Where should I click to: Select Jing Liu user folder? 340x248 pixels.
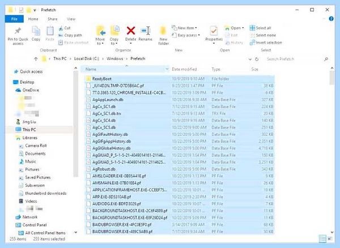click(26, 122)
